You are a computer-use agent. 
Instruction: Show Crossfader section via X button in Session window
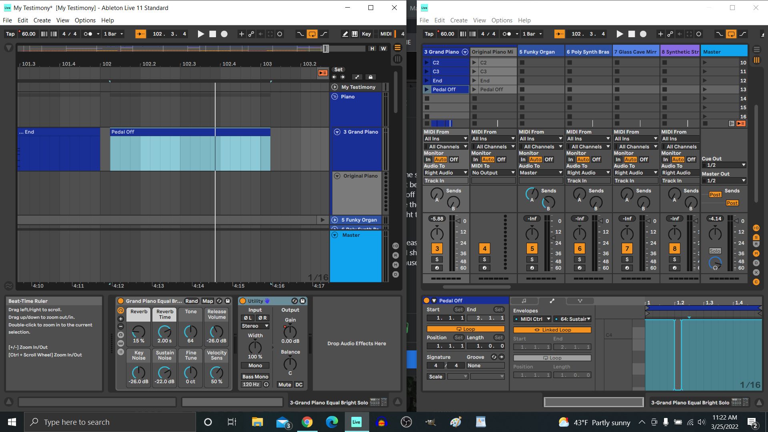[x=756, y=272]
